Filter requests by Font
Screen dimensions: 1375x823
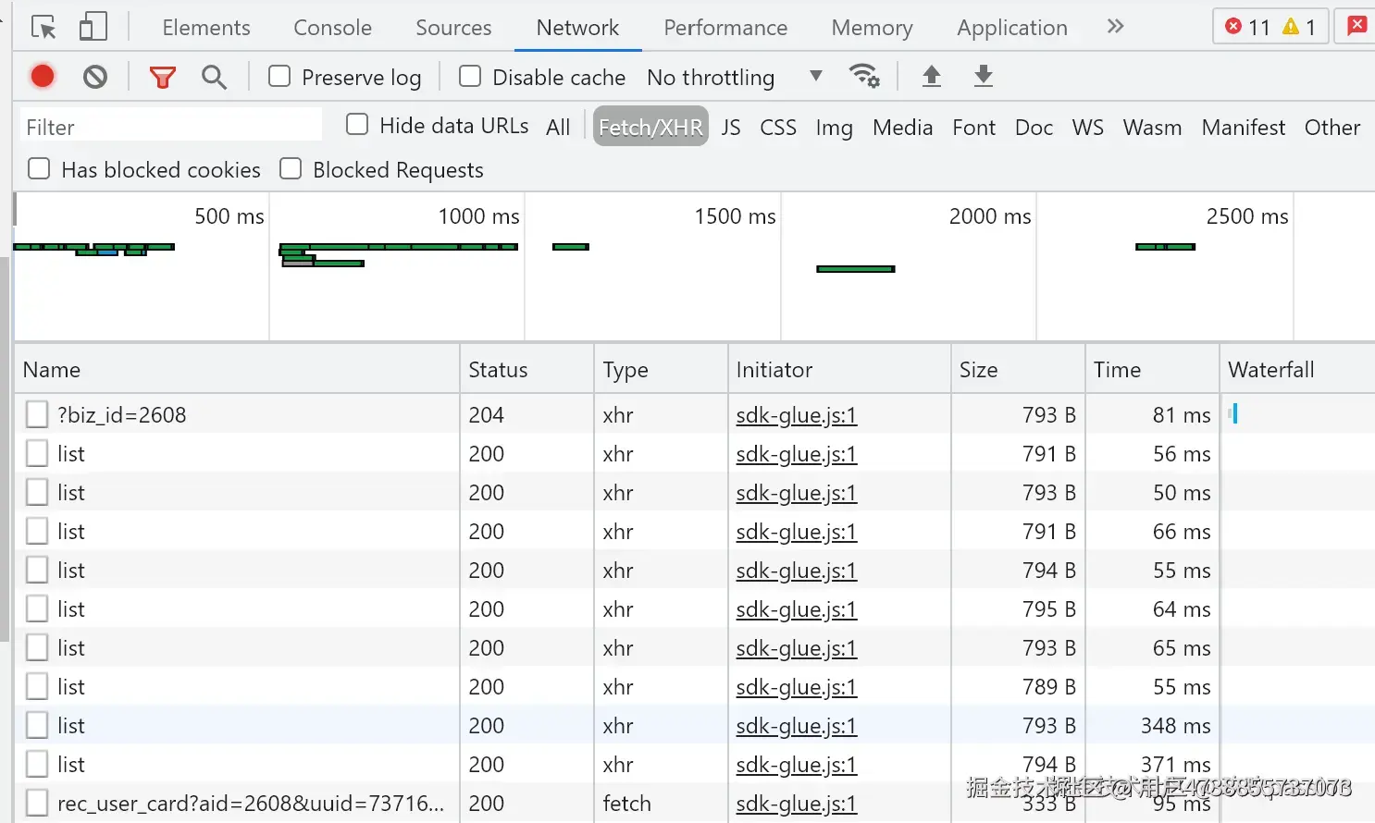point(974,127)
